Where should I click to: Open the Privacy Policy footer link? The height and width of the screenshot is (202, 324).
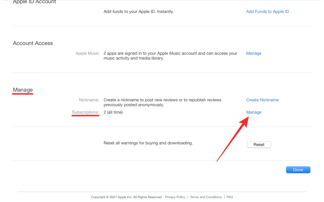(x=175, y=197)
